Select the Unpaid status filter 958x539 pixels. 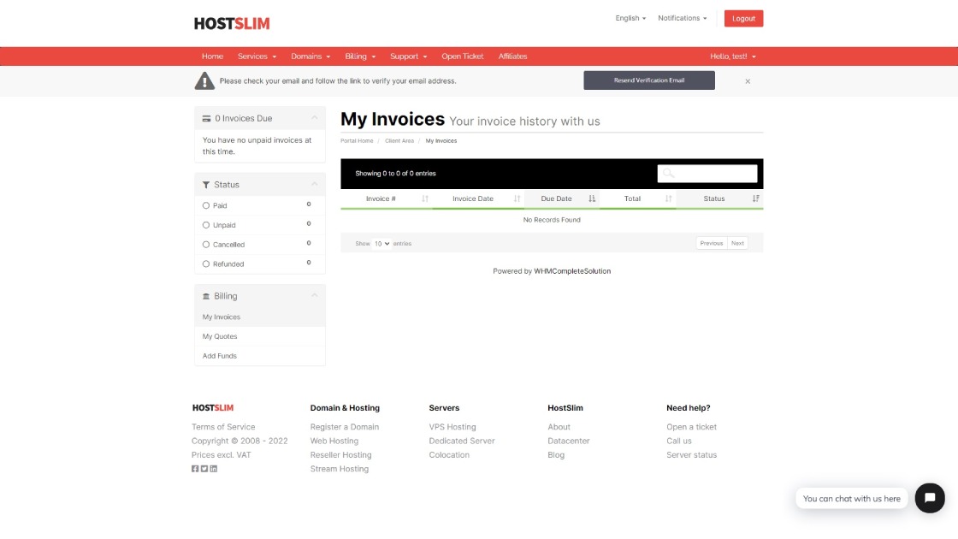206,225
